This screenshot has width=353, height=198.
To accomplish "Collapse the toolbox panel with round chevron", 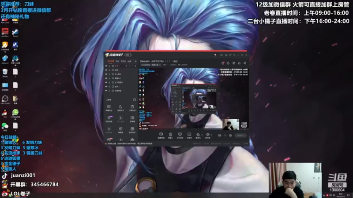I will coord(135,100).
